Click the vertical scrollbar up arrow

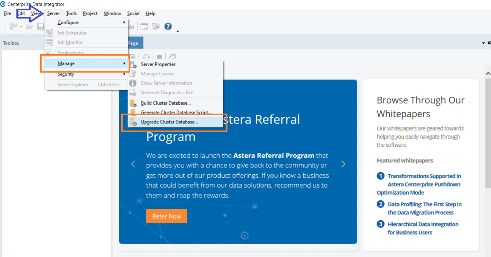click(488, 73)
